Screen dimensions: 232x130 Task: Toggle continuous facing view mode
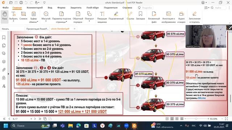(x=182, y=119)
